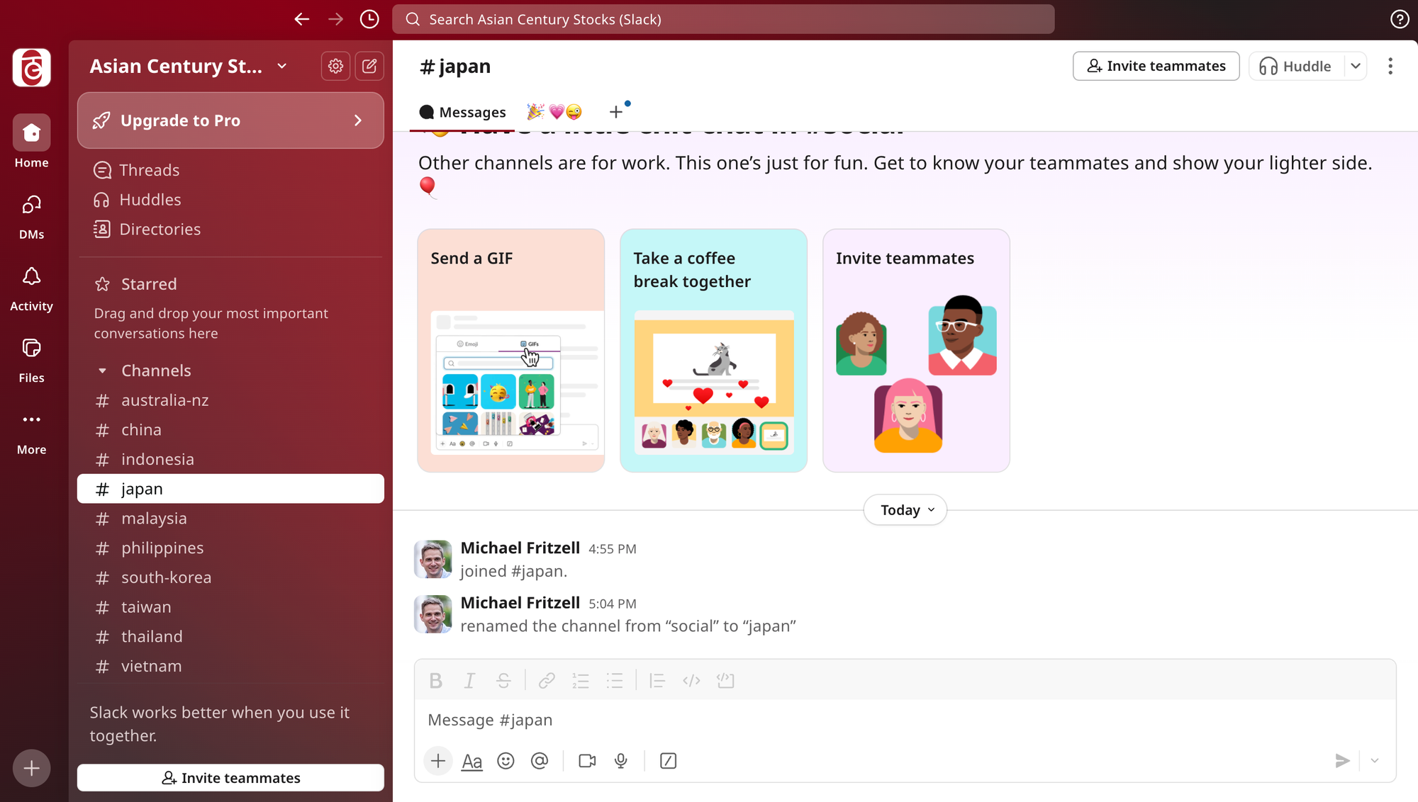Open workspace settings gear icon
This screenshot has width=1418, height=802.
coord(335,66)
